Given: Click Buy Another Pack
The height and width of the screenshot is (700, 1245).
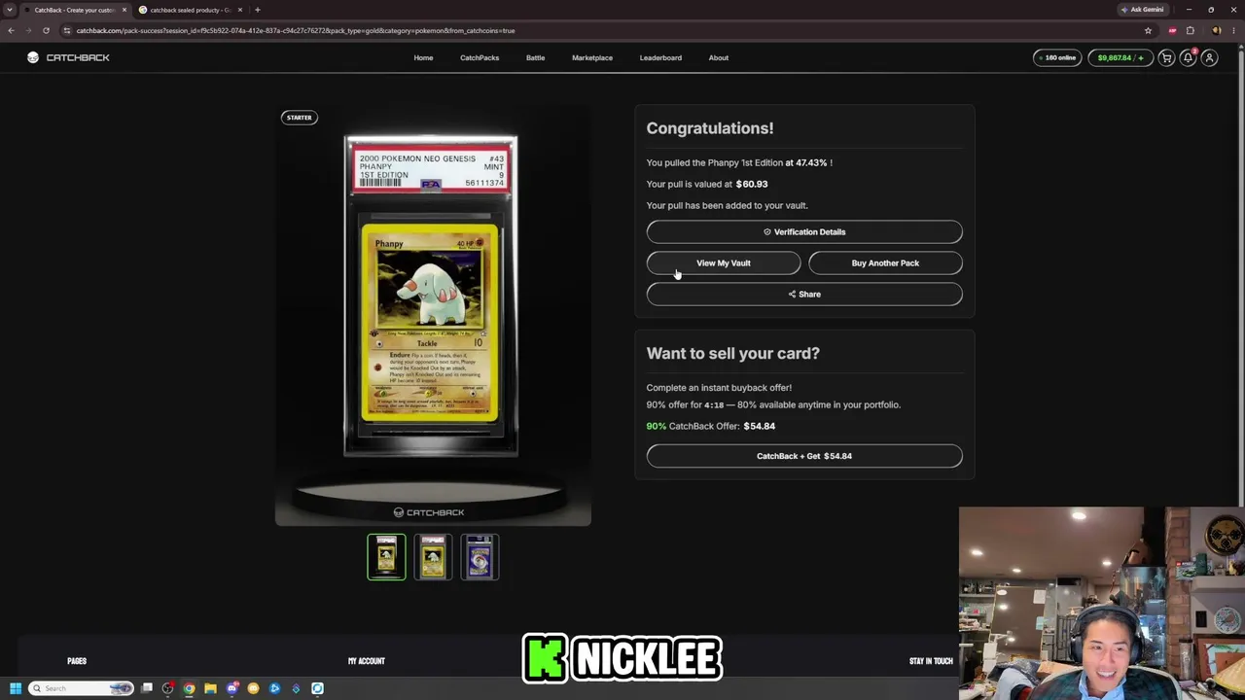Looking at the screenshot, I should click(x=885, y=262).
